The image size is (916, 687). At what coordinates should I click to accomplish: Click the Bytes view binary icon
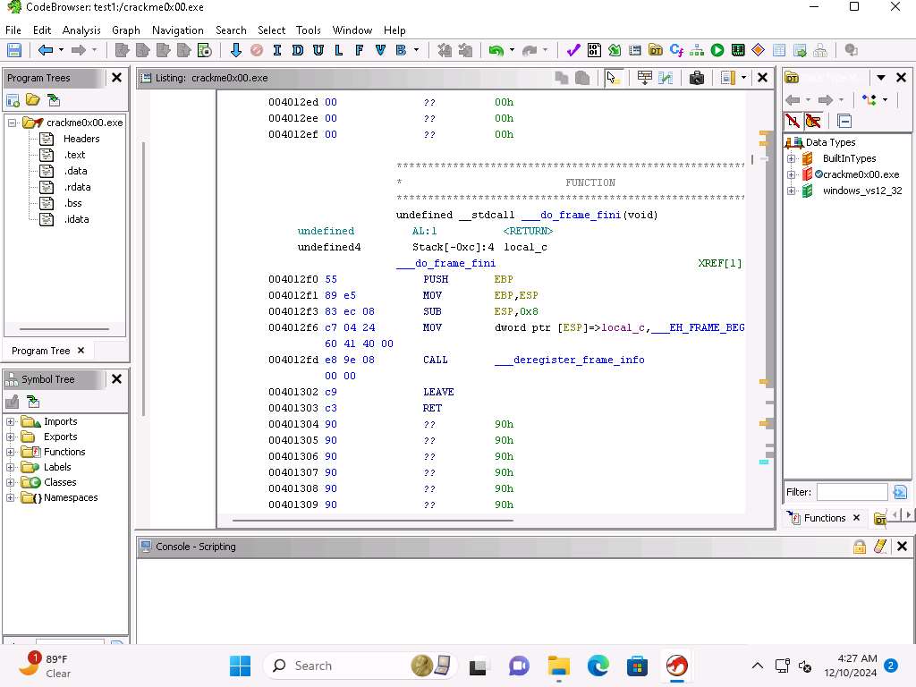[x=594, y=51]
